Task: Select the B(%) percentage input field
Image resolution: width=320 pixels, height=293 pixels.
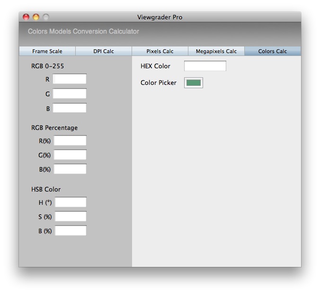Action: click(x=70, y=169)
